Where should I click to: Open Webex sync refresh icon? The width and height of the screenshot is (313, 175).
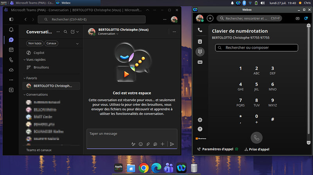point(306,18)
